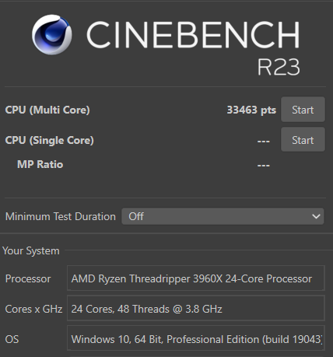Select the Cores x GHz field
The image size is (333, 357).
tap(196, 308)
